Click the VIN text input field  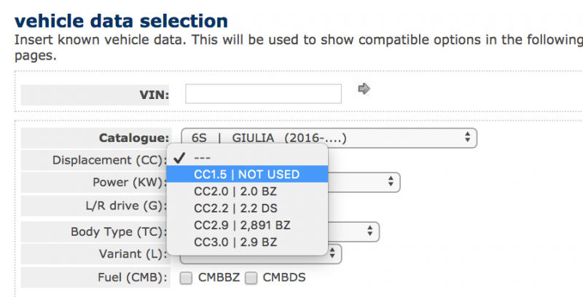(263, 94)
